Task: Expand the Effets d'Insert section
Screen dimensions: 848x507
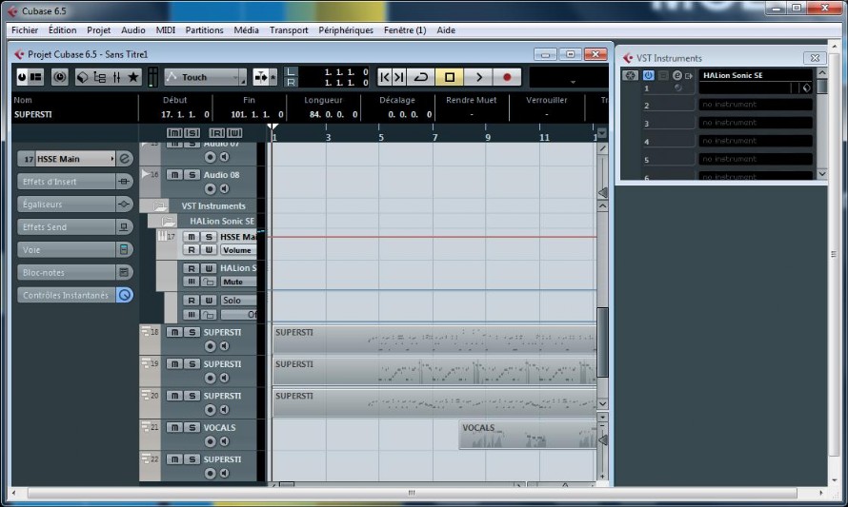Action: [x=124, y=182]
